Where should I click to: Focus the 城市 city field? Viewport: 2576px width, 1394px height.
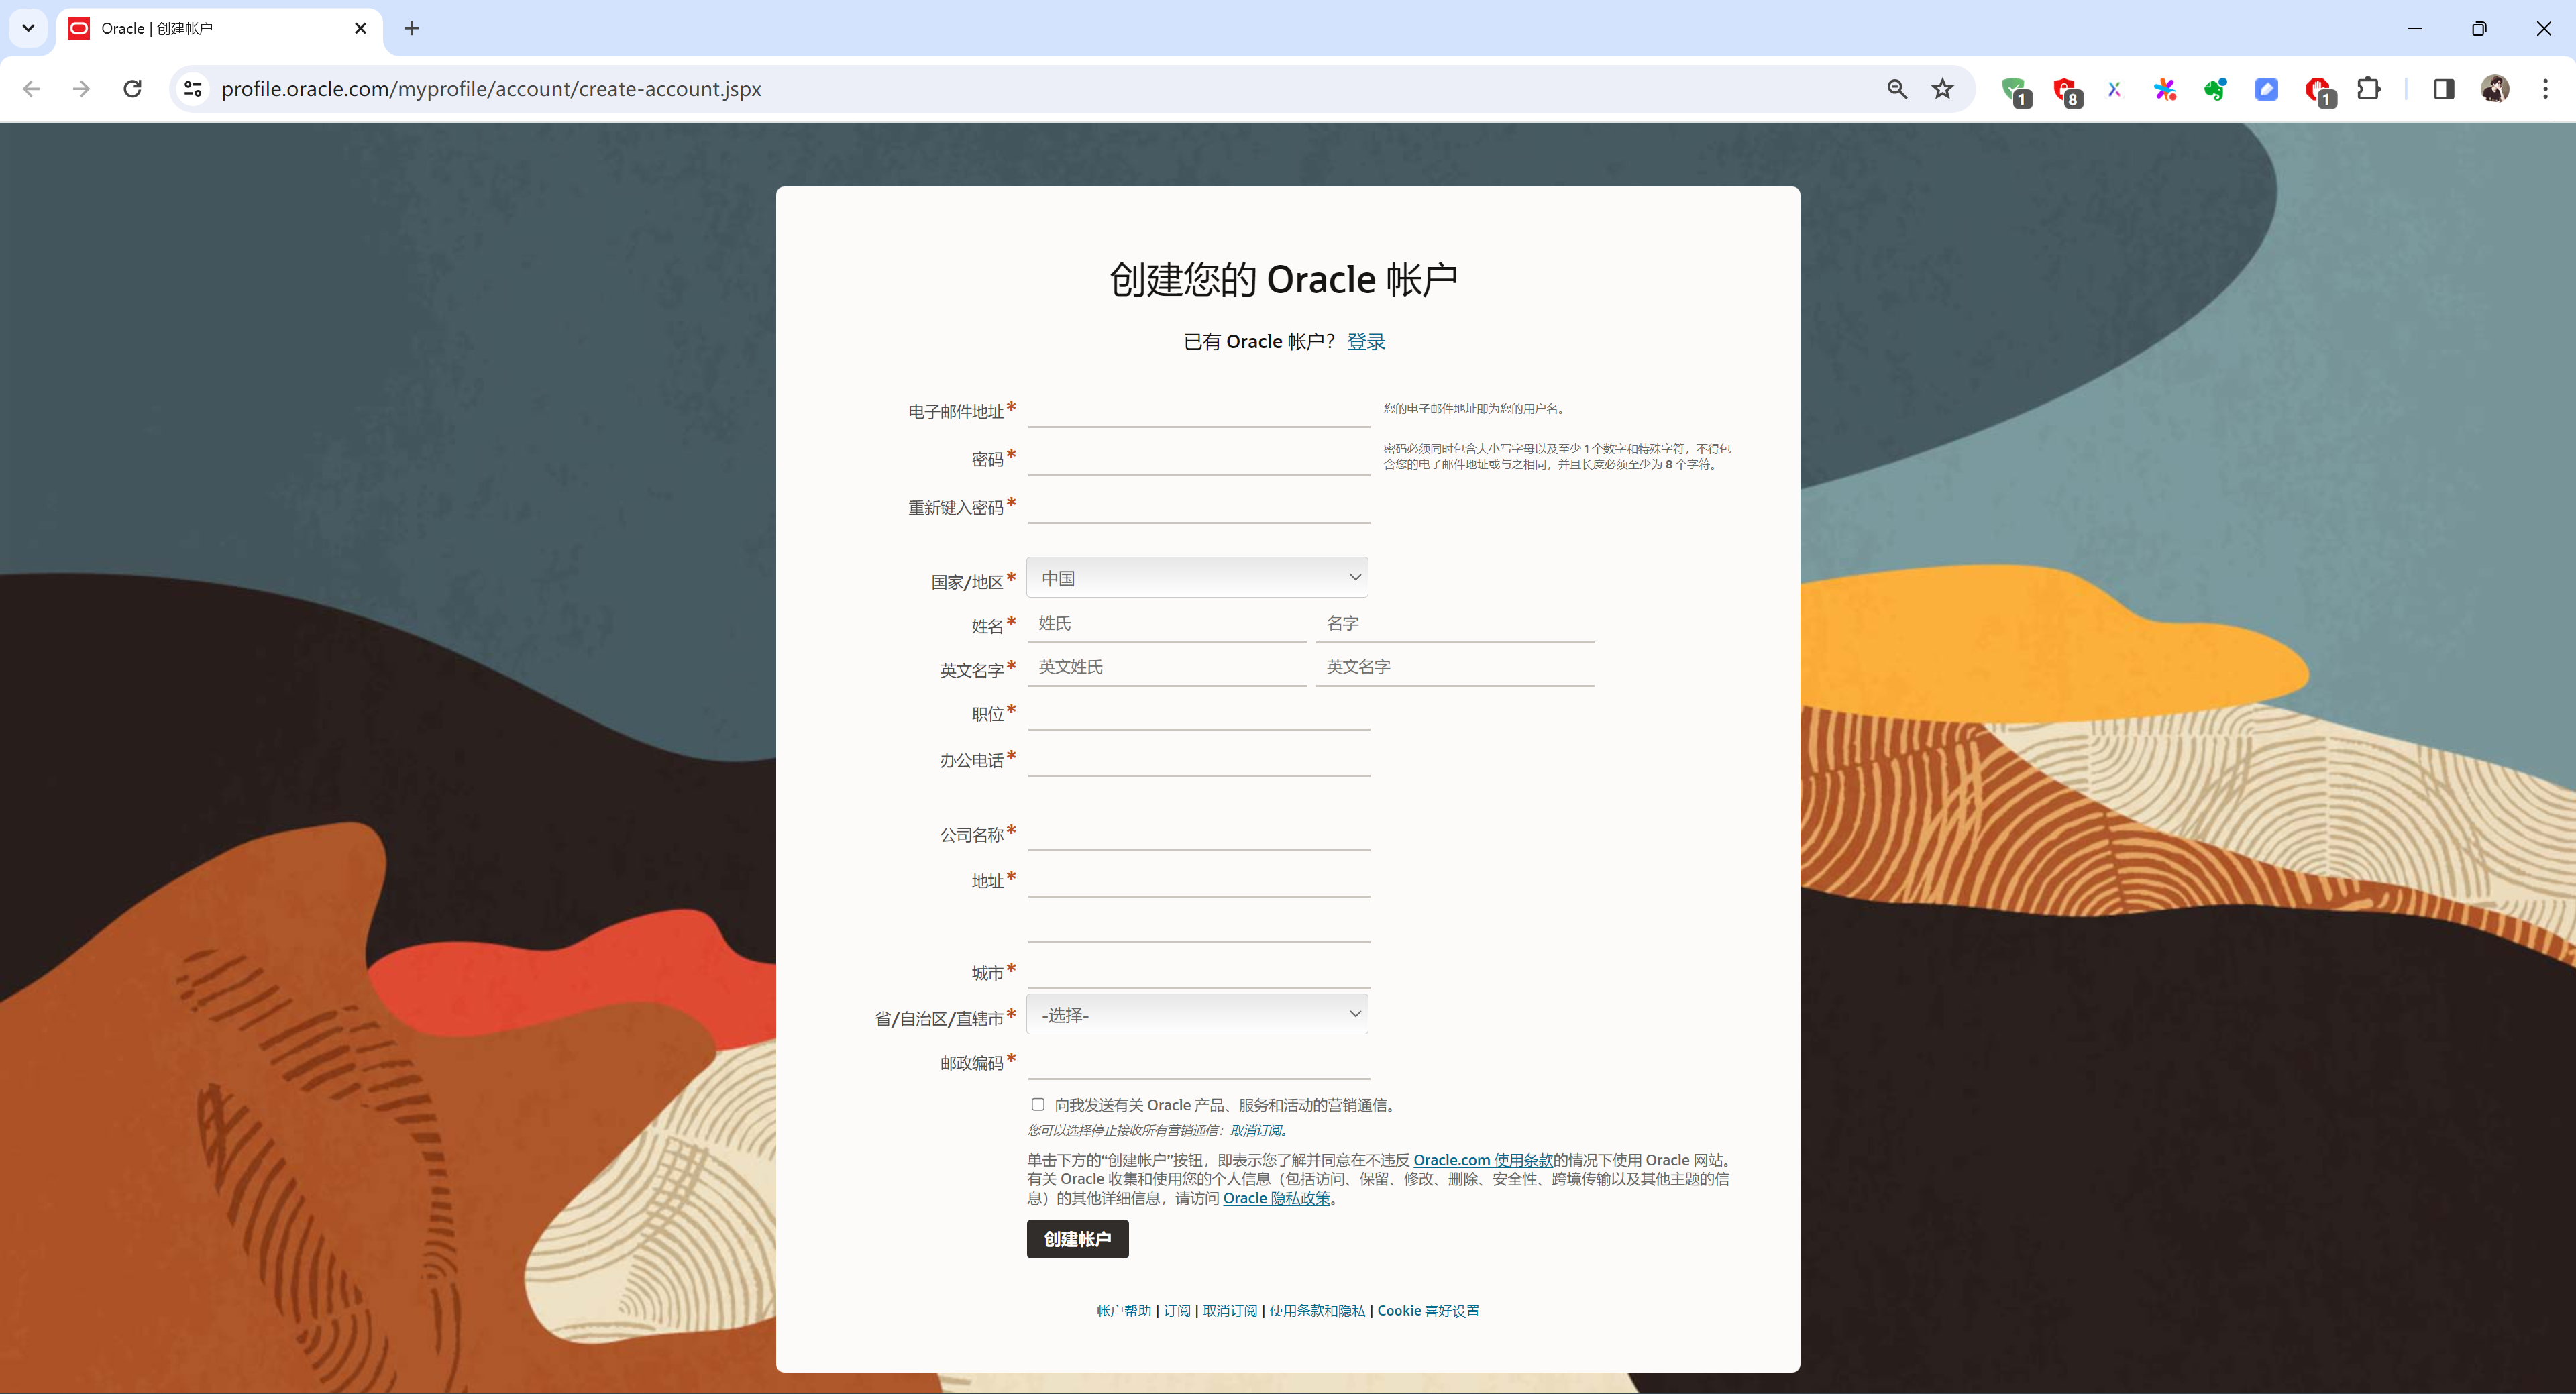(1198, 972)
